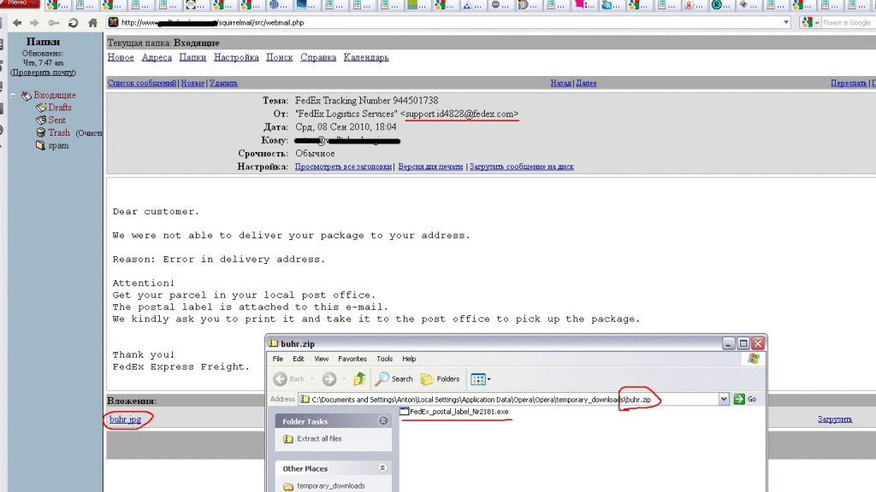Click the webmail URL address field

point(447,22)
